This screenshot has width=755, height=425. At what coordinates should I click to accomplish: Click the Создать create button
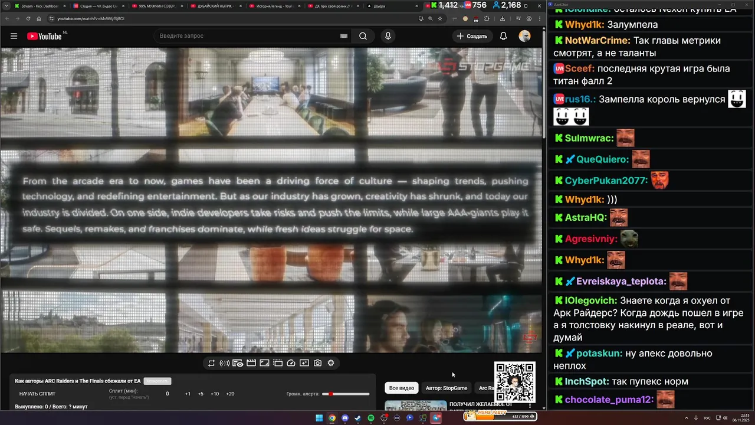pyautogui.click(x=472, y=36)
